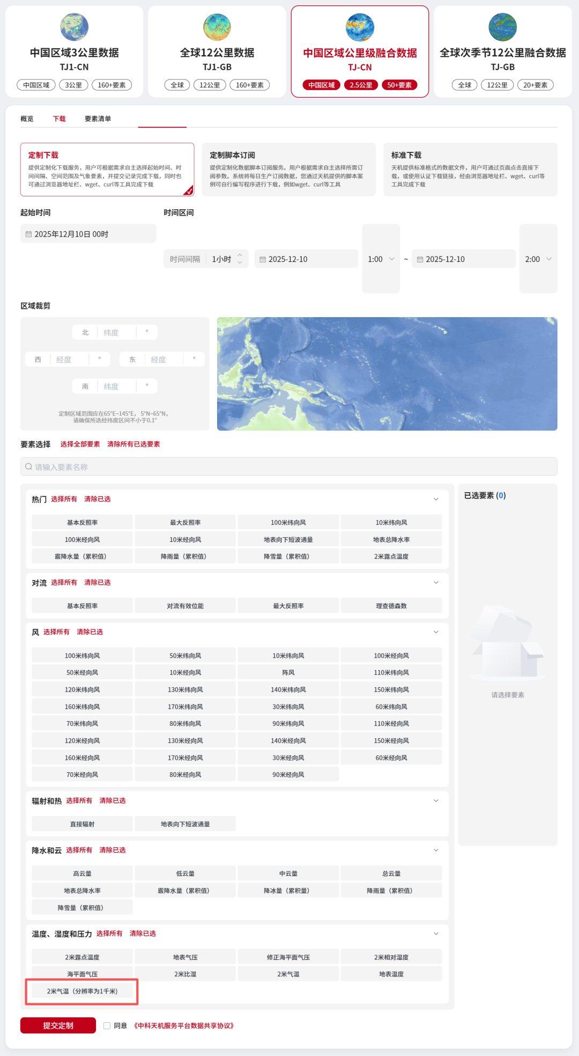Click 选择所有 in the 降水和云 section
The height and width of the screenshot is (1056, 579).
coord(79,850)
